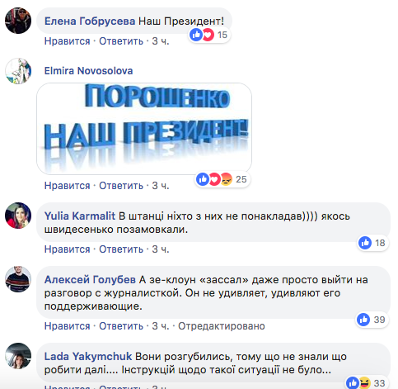Open angry reaction on Elmira Novosolova's image

[x=226, y=179]
